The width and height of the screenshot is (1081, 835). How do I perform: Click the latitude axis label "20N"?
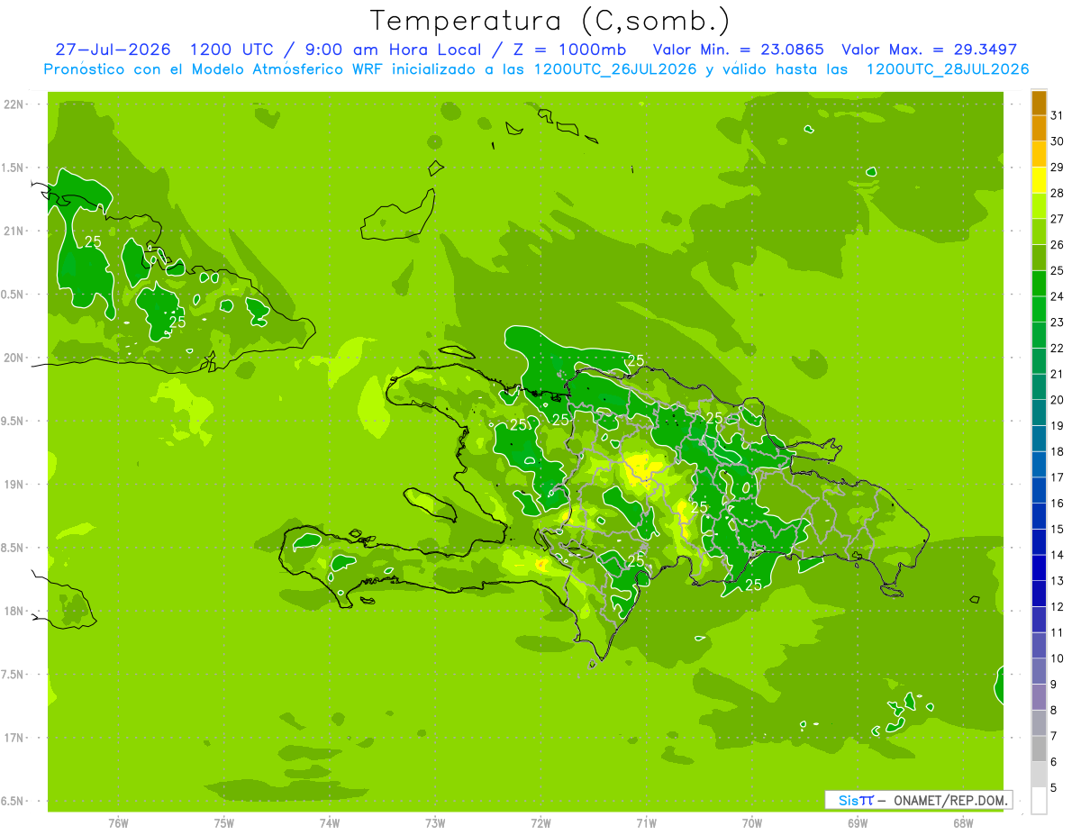14,358
